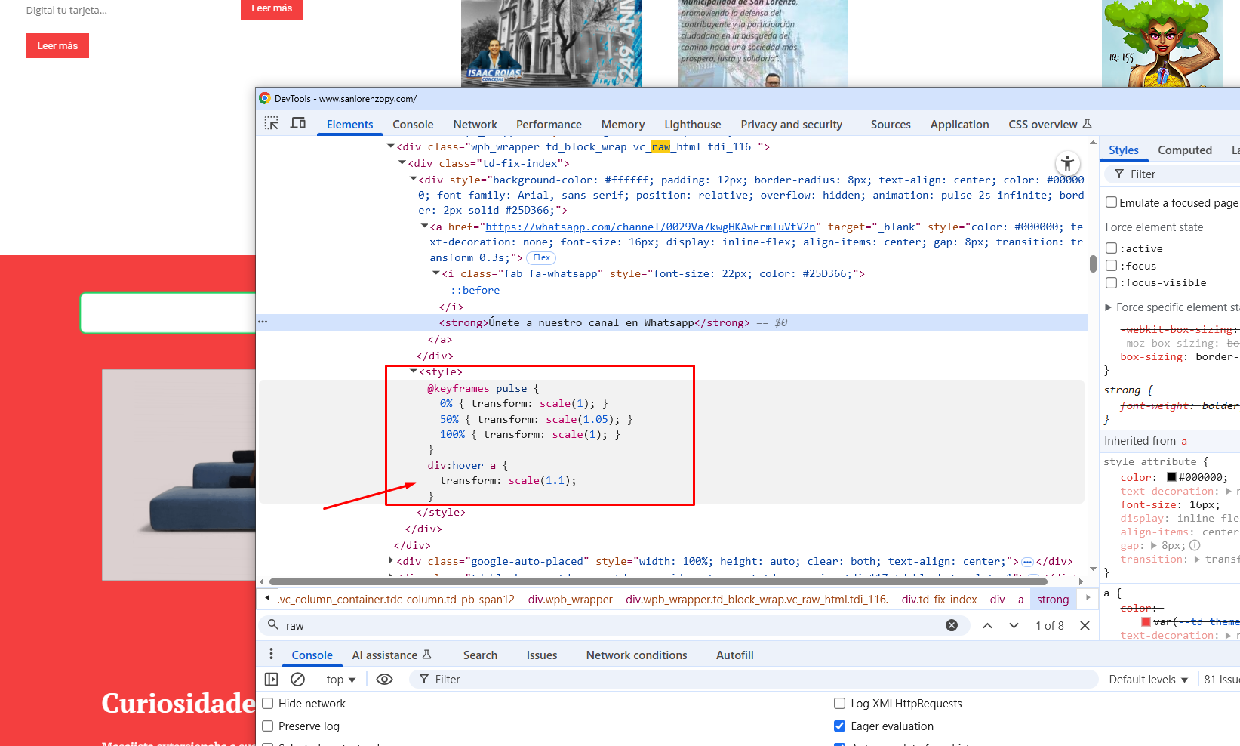Select div.wpb_wrapper breadcrumb item

coord(570,599)
